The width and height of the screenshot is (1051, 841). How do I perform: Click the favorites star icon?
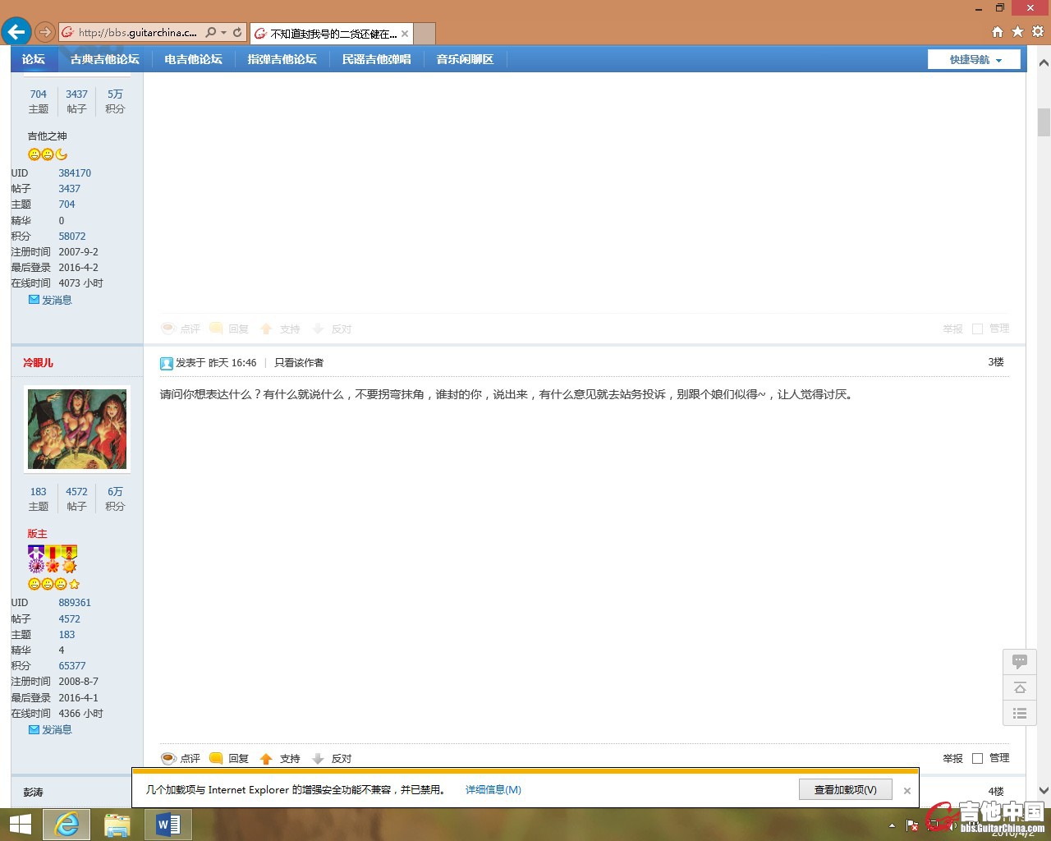click(1017, 32)
